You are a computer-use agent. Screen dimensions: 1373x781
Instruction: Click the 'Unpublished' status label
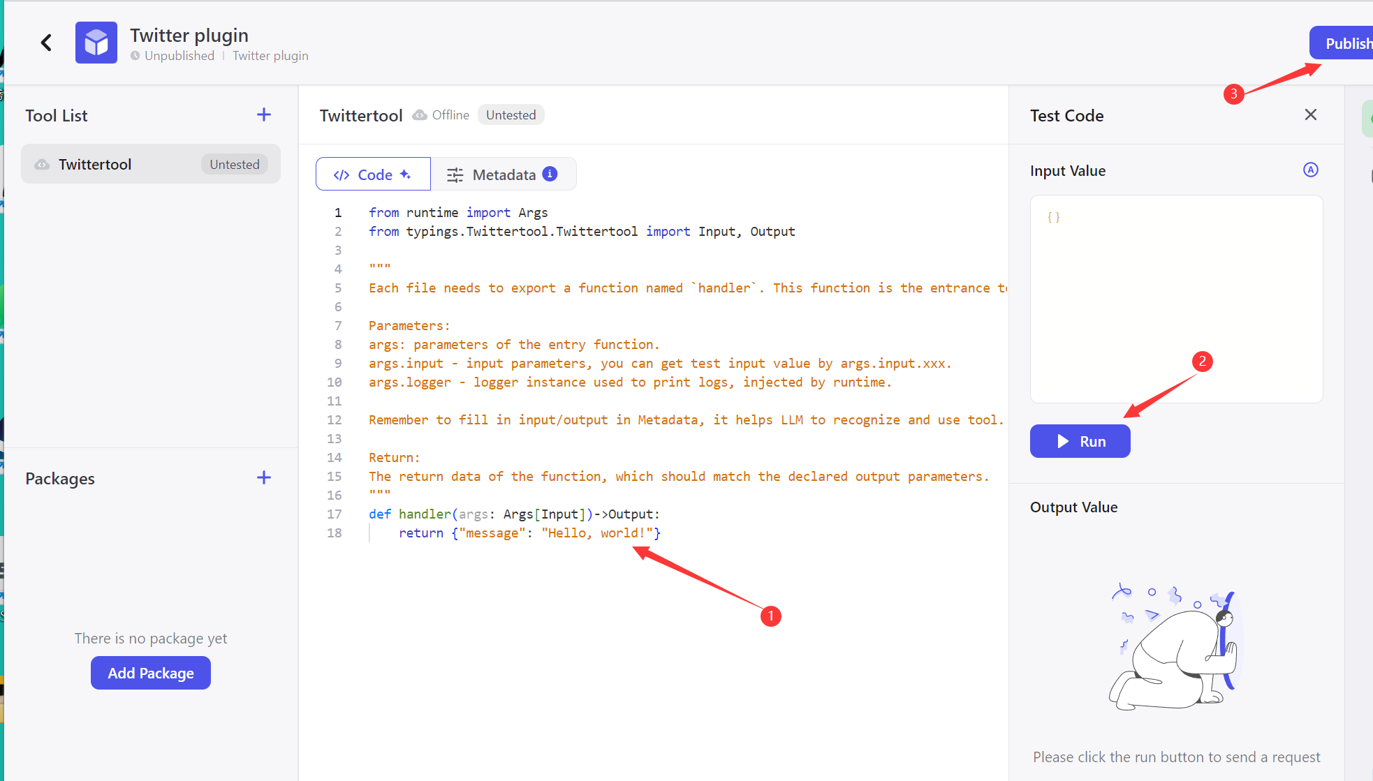179,56
